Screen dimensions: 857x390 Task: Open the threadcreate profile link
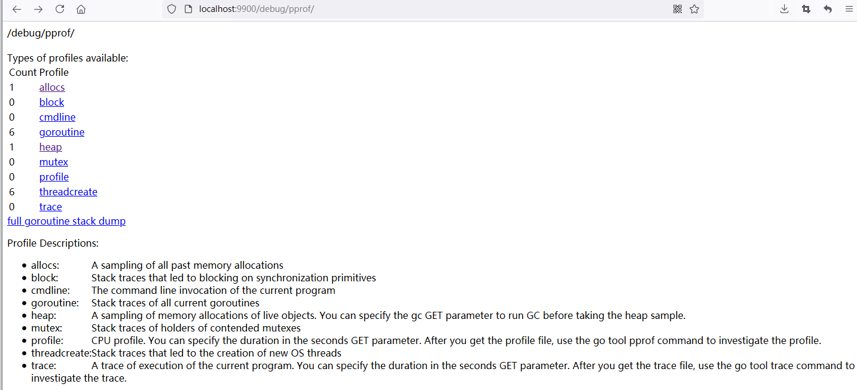click(68, 192)
